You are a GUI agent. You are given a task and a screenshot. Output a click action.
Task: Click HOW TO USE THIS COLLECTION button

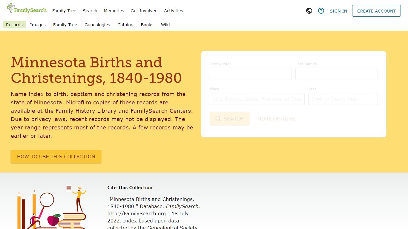[56, 157]
